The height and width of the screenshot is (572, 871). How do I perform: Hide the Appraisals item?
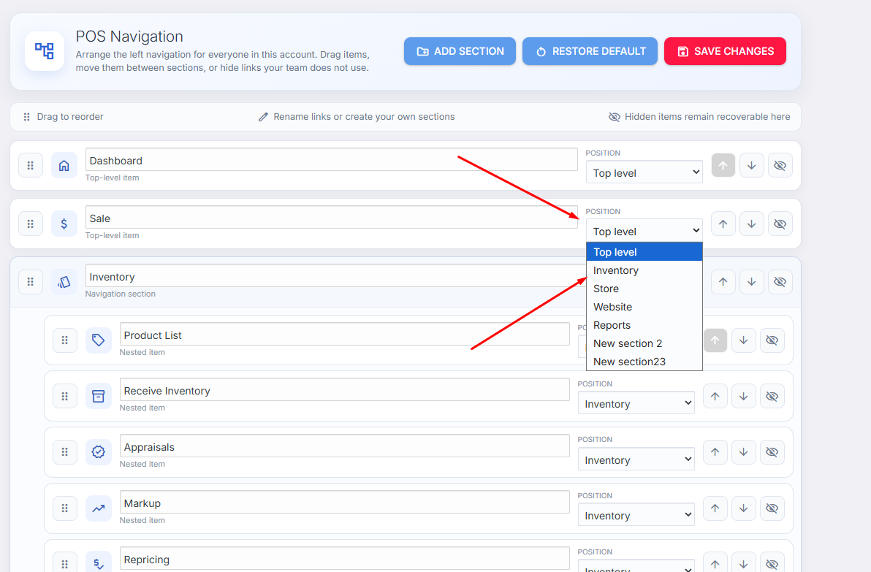click(x=772, y=452)
